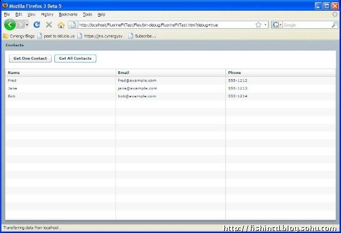Click the 555-1213 phone cell

(281, 88)
